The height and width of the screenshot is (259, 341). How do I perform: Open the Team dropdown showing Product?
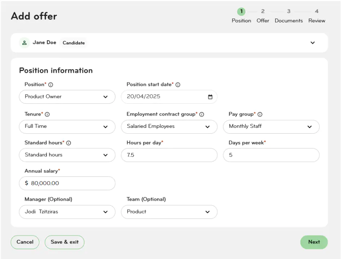pyautogui.click(x=169, y=212)
